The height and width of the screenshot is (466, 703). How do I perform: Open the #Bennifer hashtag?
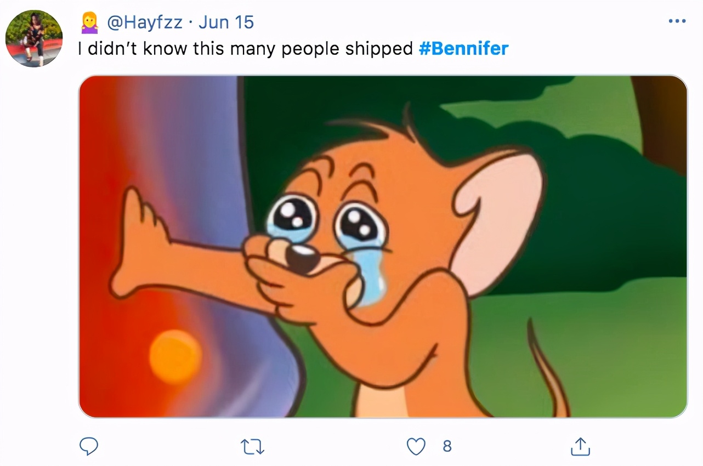[463, 49]
